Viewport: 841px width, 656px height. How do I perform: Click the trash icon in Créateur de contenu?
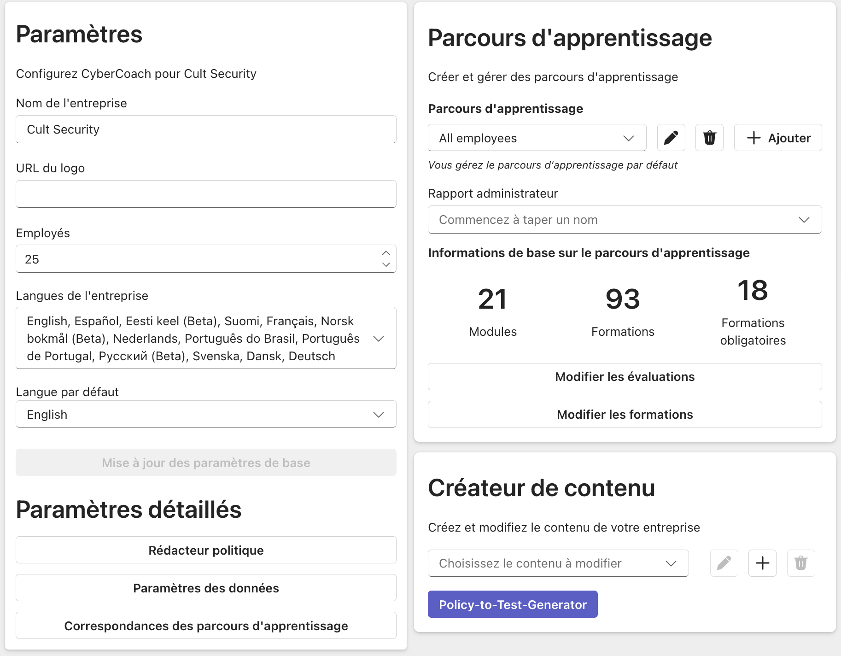801,563
